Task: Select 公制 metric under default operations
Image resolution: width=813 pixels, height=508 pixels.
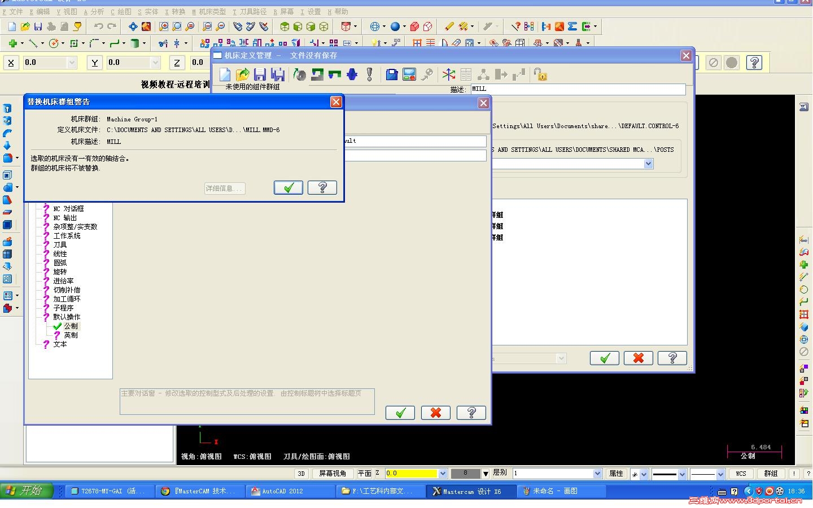Action: point(71,326)
